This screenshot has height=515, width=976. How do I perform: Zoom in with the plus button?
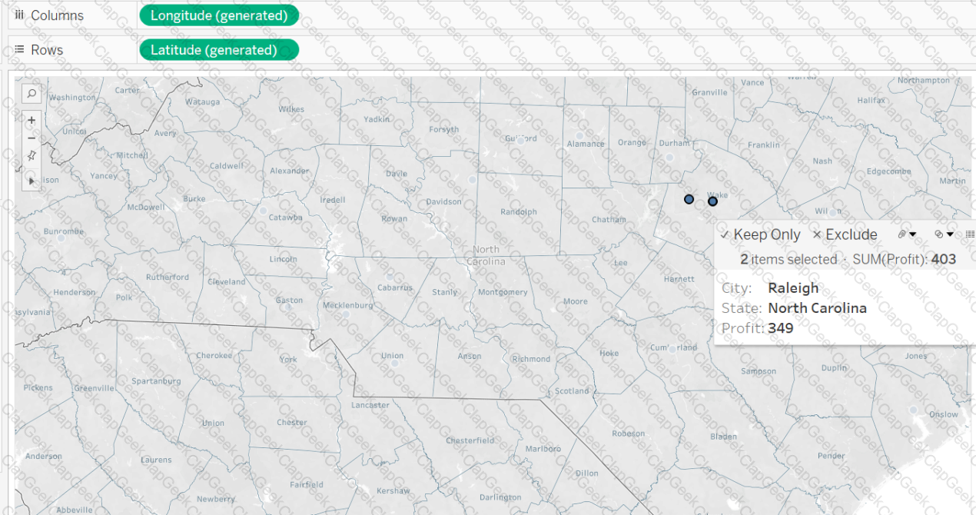32,120
